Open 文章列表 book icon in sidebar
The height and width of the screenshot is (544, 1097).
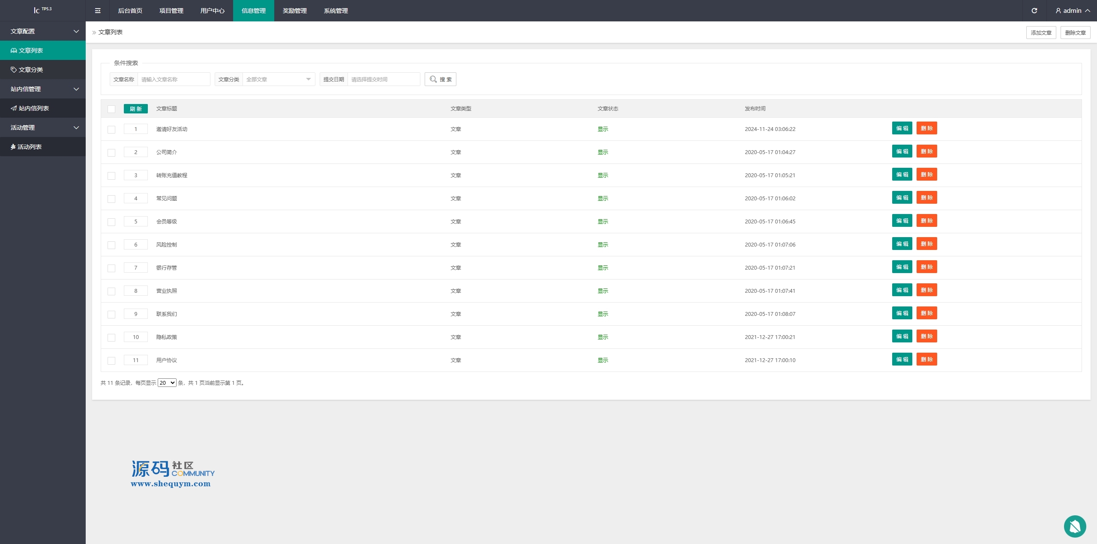(x=14, y=51)
